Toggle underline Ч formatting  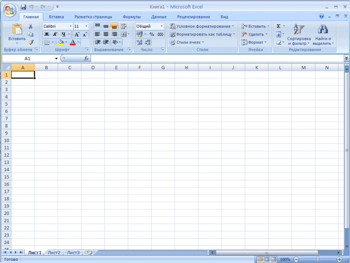(x=63, y=34)
